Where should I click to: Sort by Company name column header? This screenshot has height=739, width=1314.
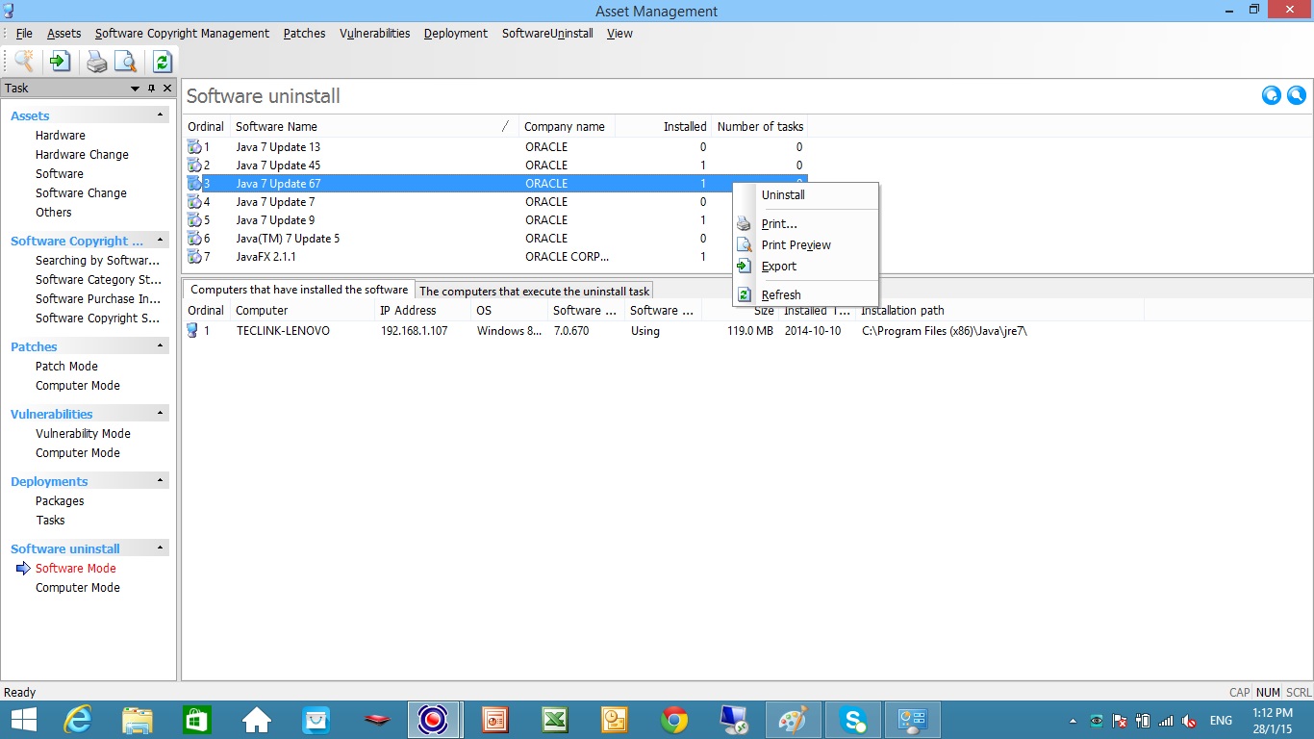click(x=568, y=126)
